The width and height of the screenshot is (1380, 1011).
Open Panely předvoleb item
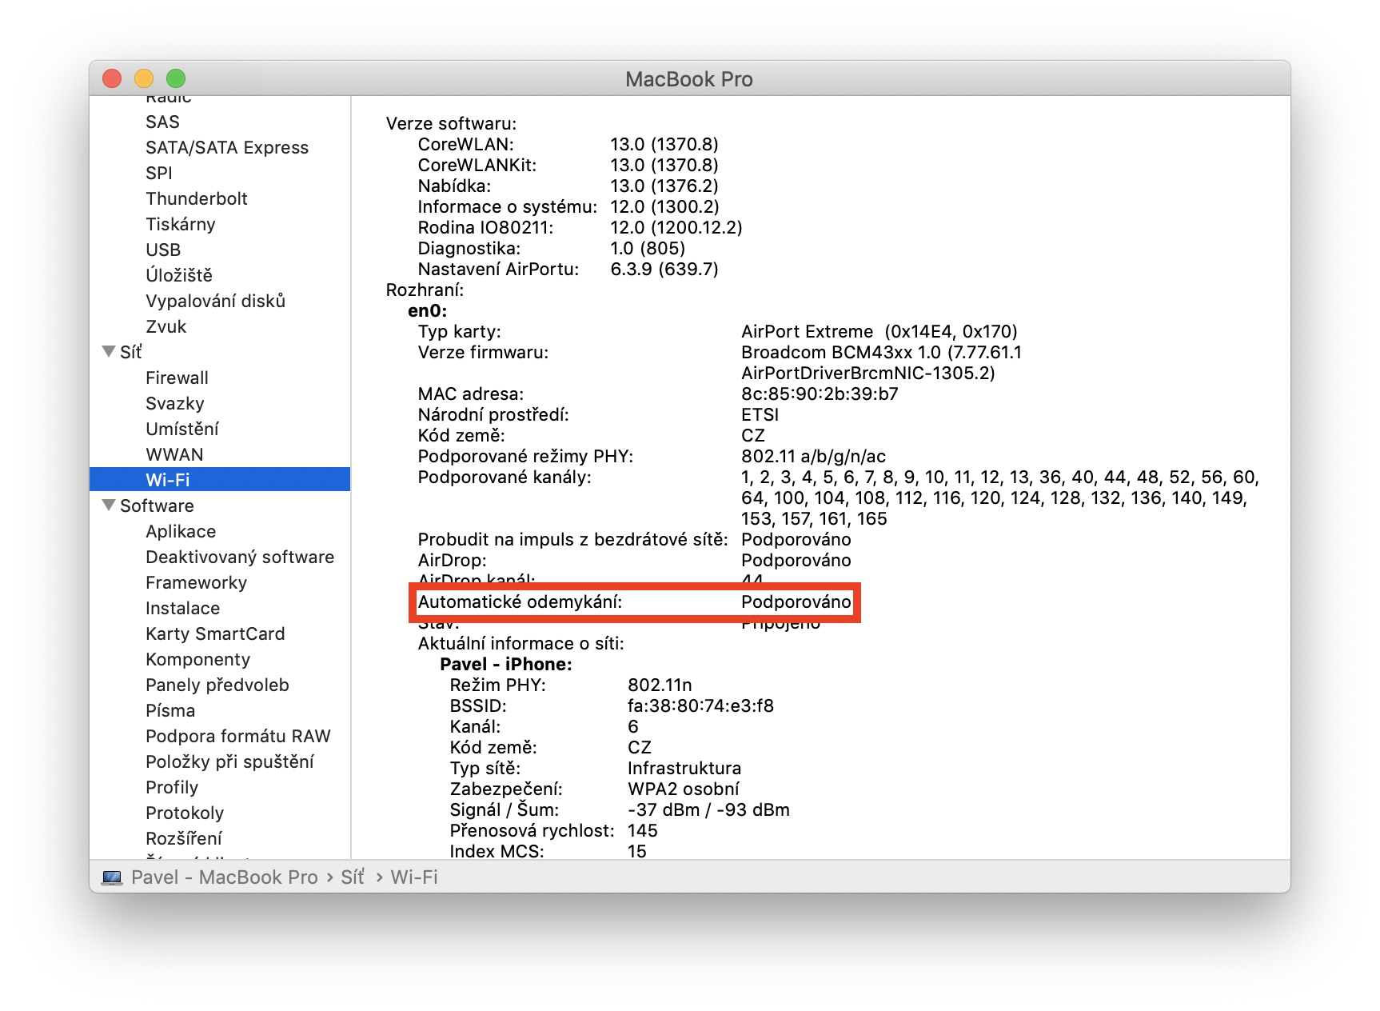pos(217,685)
